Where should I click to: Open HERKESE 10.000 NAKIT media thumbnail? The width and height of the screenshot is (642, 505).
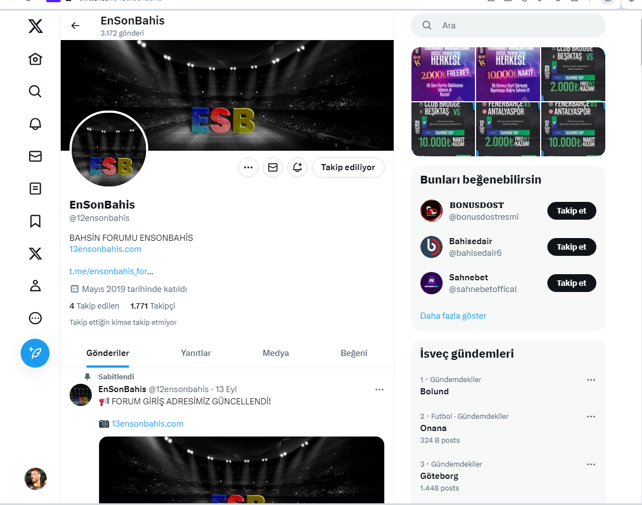[x=508, y=74]
